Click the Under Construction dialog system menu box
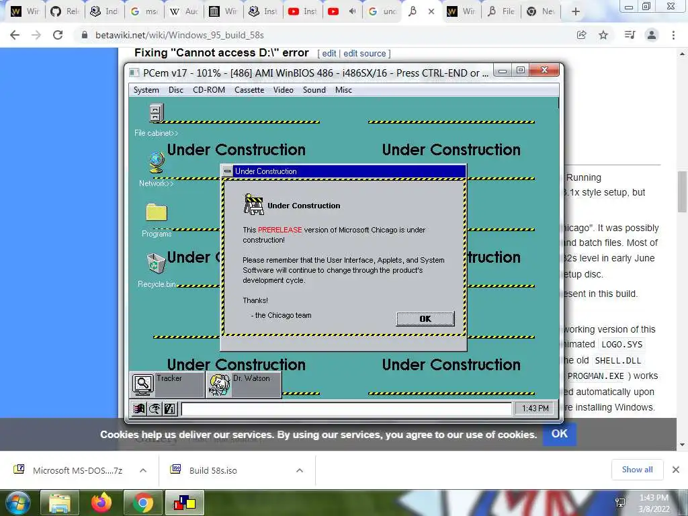 pos(227,171)
